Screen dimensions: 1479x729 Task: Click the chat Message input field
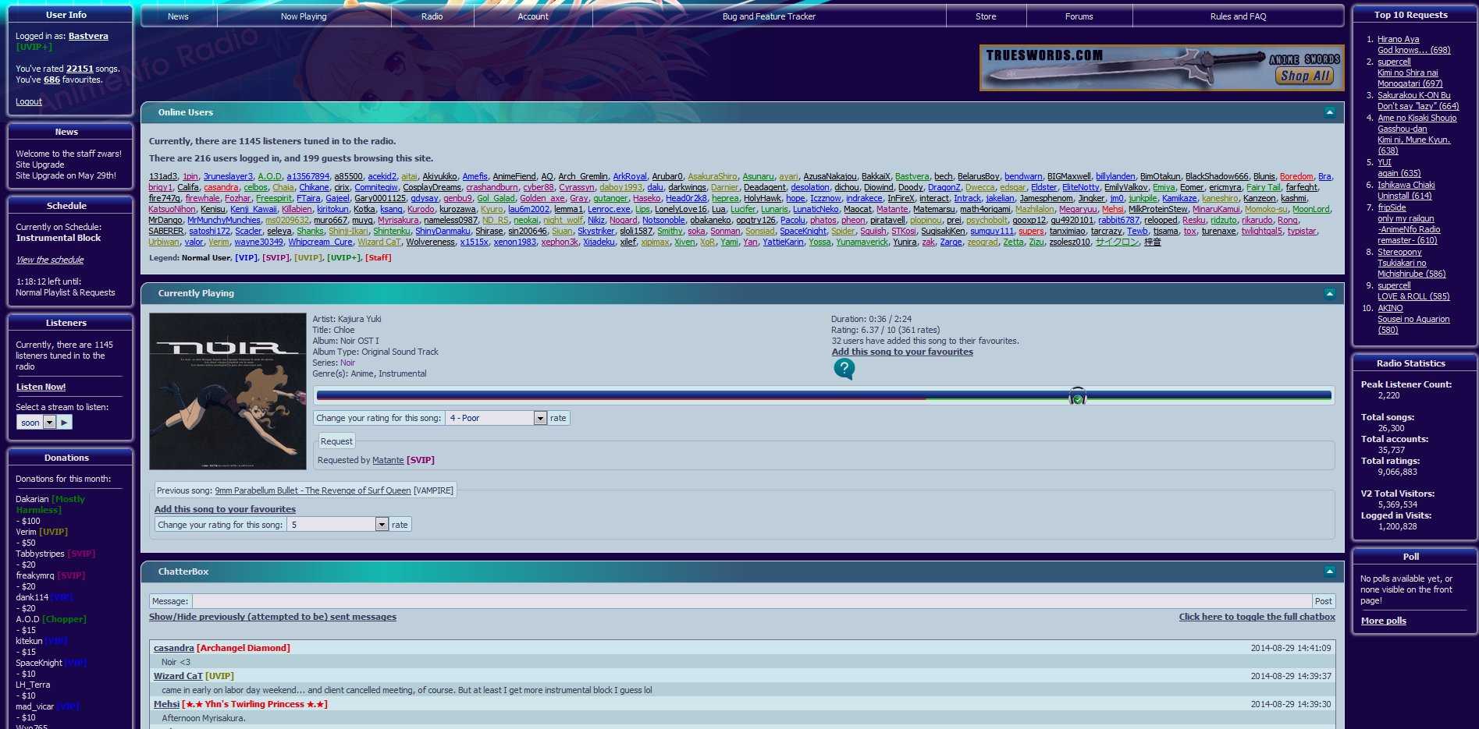click(x=752, y=601)
